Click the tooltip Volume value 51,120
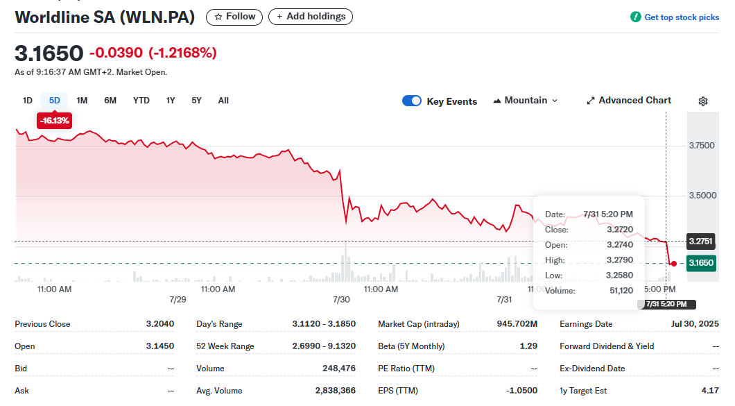Image resolution: width=735 pixels, height=406 pixels. [x=621, y=291]
